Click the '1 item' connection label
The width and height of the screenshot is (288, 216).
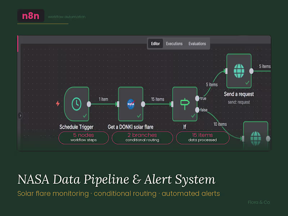coord(103,99)
